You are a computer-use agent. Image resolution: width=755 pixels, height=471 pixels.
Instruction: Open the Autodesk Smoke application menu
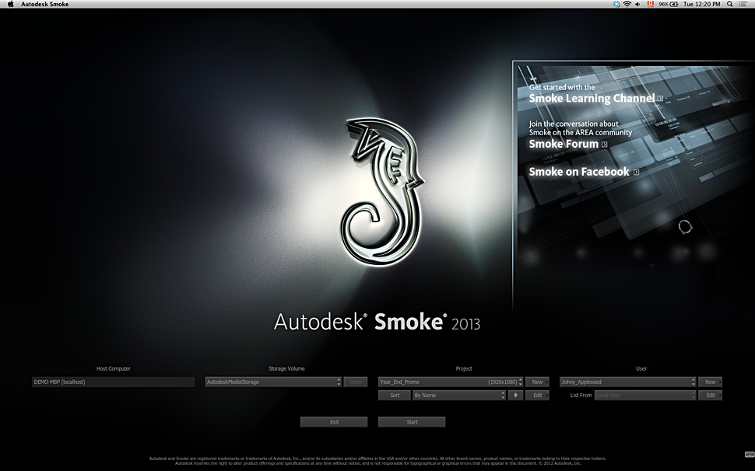tap(44, 5)
